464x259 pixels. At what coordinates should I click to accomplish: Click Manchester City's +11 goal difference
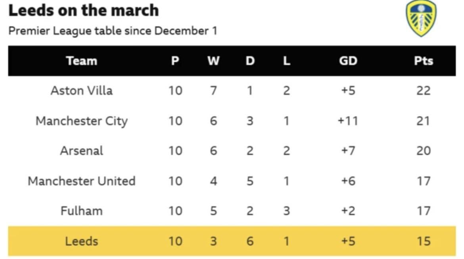(x=348, y=121)
